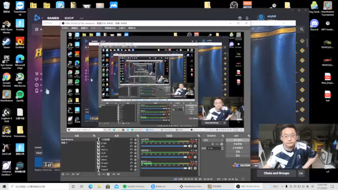Pop out the Sources dock panel
Viewport: 338px width, 190px height.
coord(138,136)
